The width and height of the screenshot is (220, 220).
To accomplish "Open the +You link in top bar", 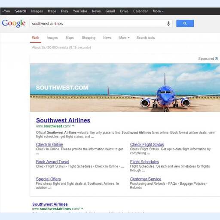I will pos(6,11).
